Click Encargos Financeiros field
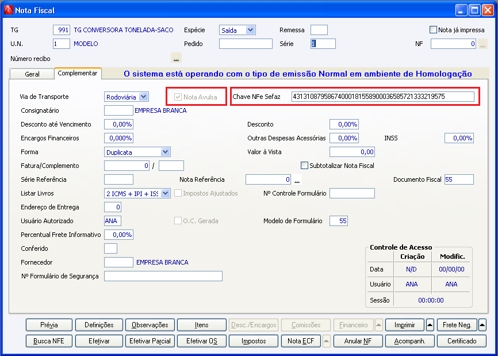The width and height of the screenshot is (498, 356). pos(118,138)
